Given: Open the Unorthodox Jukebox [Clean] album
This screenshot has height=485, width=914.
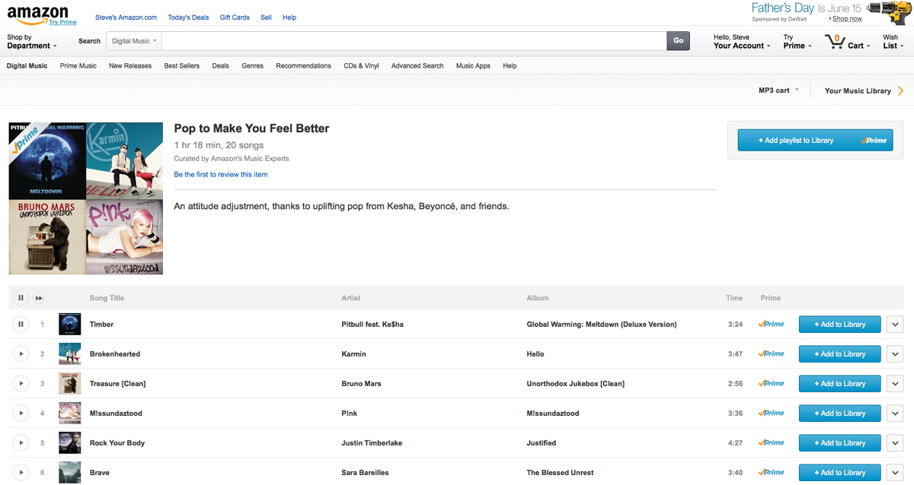Looking at the screenshot, I should [575, 384].
